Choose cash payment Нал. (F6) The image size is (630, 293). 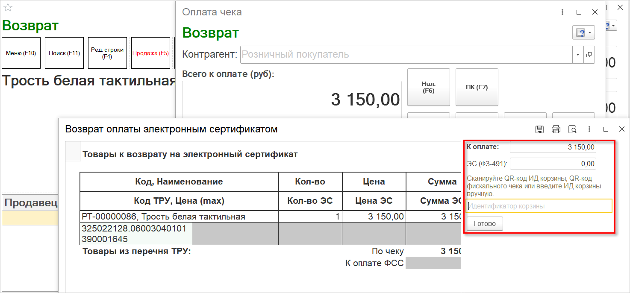428,87
